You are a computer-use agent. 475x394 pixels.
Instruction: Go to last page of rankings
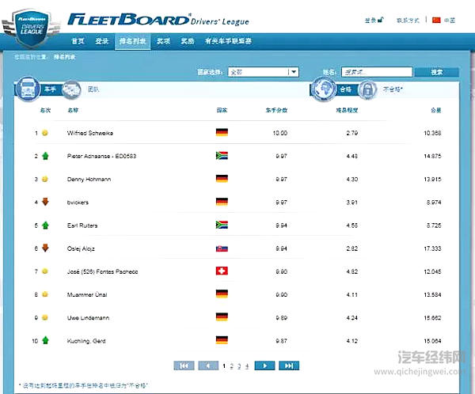pyautogui.click(x=289, y=366)
